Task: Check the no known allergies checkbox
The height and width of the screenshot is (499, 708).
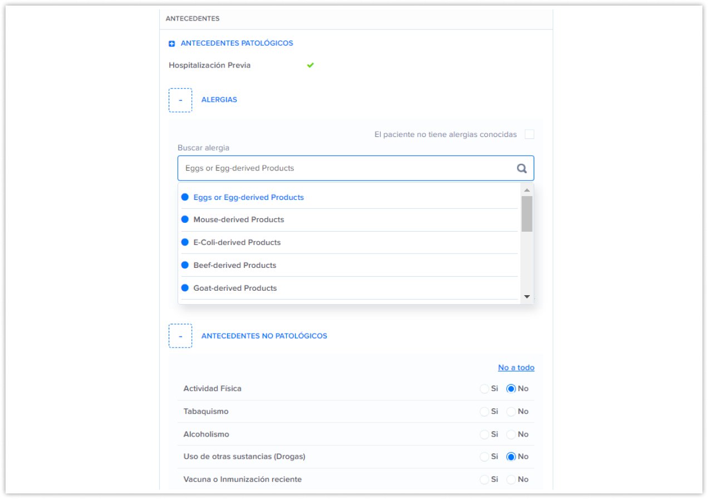Action: point(529,134)
